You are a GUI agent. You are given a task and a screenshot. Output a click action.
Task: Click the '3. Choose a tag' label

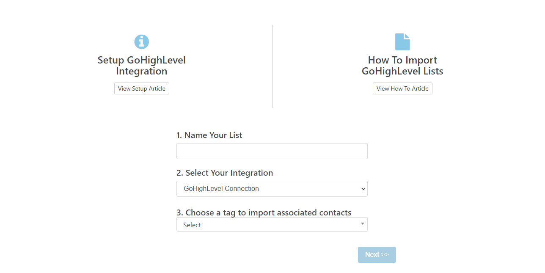point(264,212)
